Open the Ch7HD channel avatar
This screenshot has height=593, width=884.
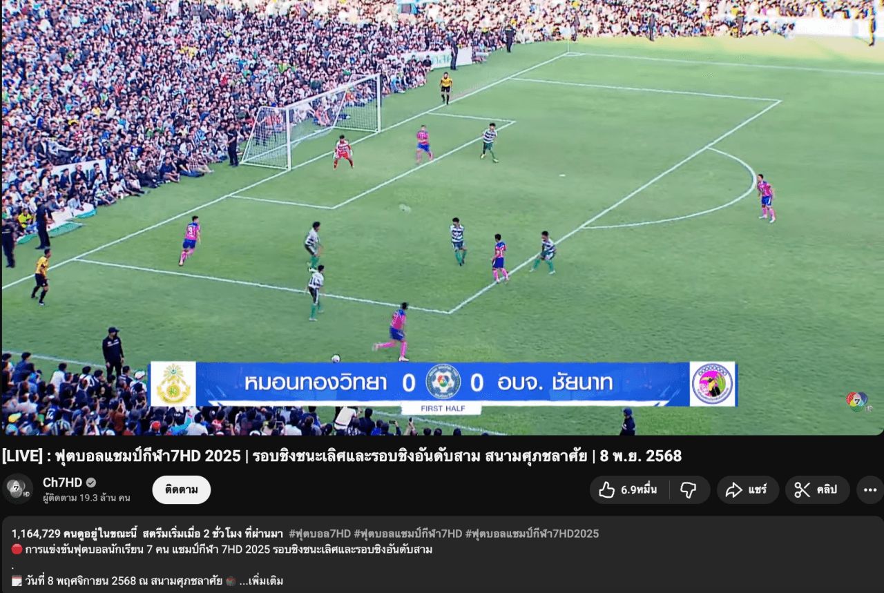(x=17, y=489)
